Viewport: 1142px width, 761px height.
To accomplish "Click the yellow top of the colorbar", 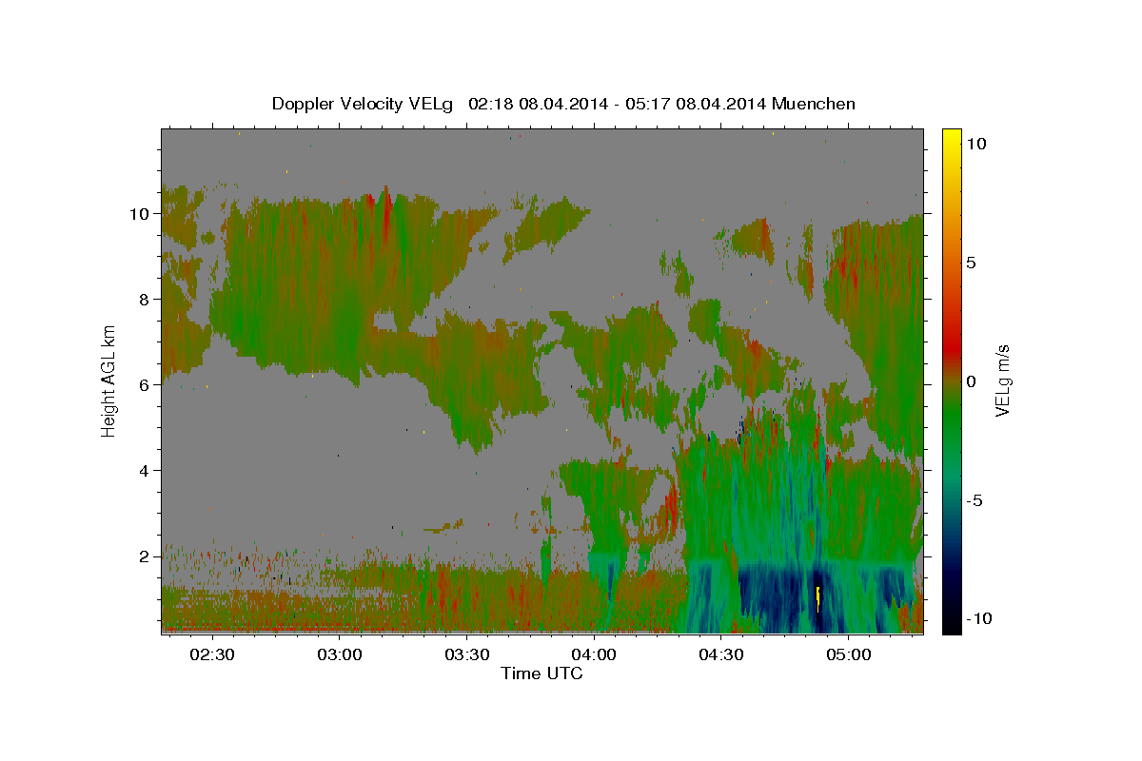I will 951,136.
